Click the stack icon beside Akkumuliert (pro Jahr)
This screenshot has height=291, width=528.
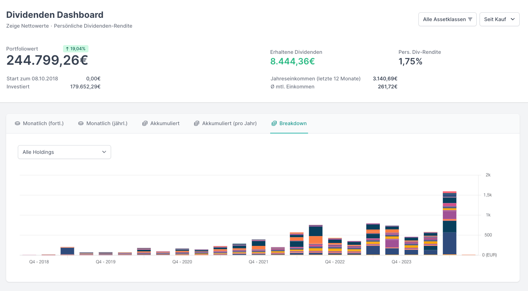tap(197, 123)
